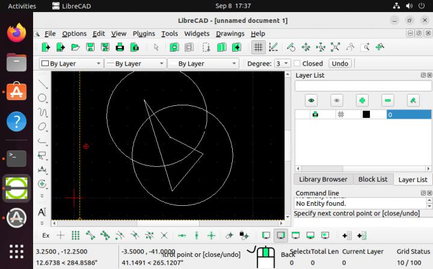433x269 pixels.
Task: Select the Line tool in left toolbar
Action: tap(43, 84)
